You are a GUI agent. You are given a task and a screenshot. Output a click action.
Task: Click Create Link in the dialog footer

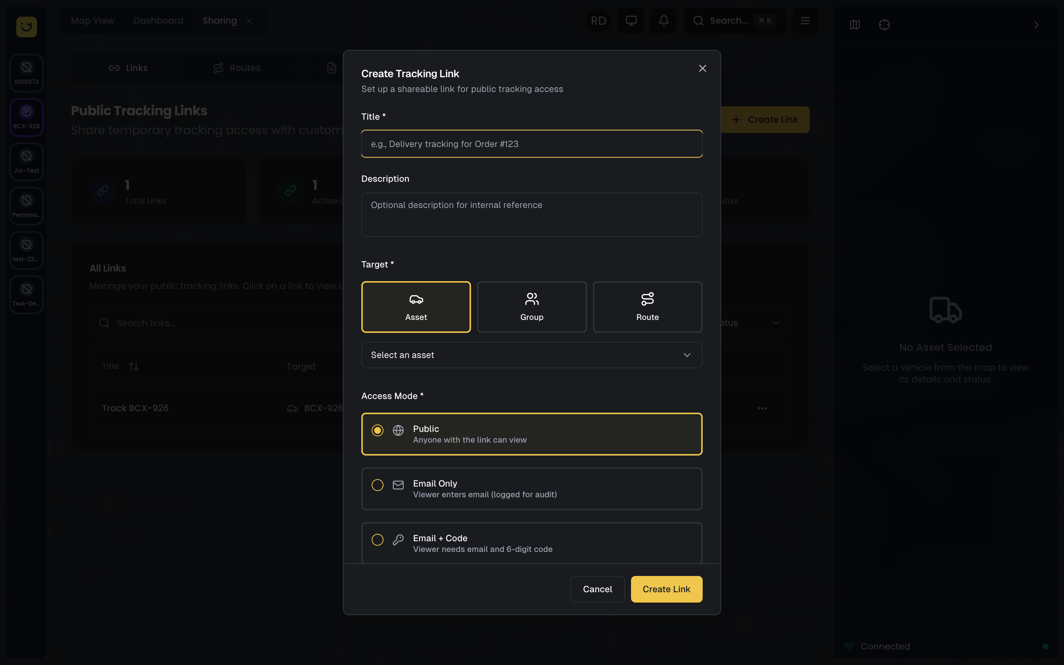coord(666,589)
